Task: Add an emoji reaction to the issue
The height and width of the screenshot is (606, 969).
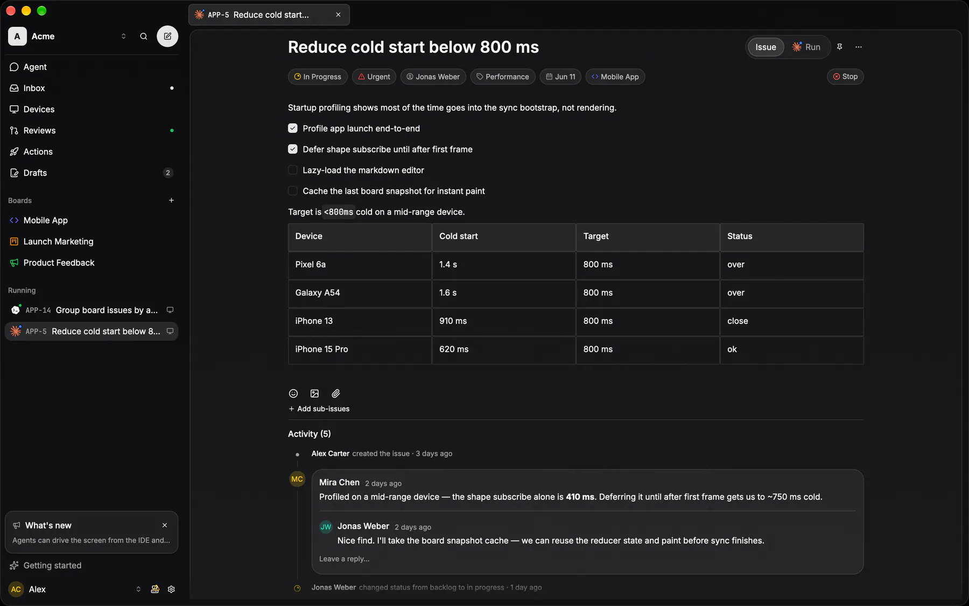Action: (293, 393)
